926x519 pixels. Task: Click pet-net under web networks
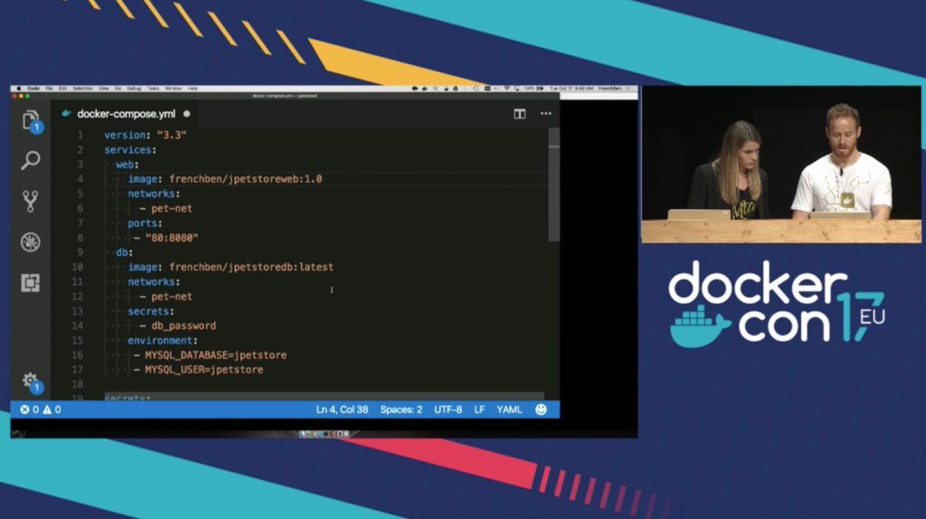coord(171,209)
